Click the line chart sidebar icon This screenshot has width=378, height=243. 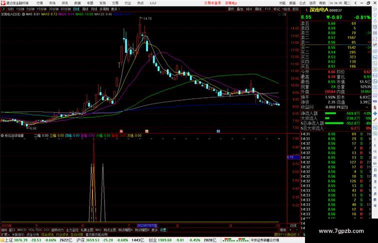click(x=375, y=39)
